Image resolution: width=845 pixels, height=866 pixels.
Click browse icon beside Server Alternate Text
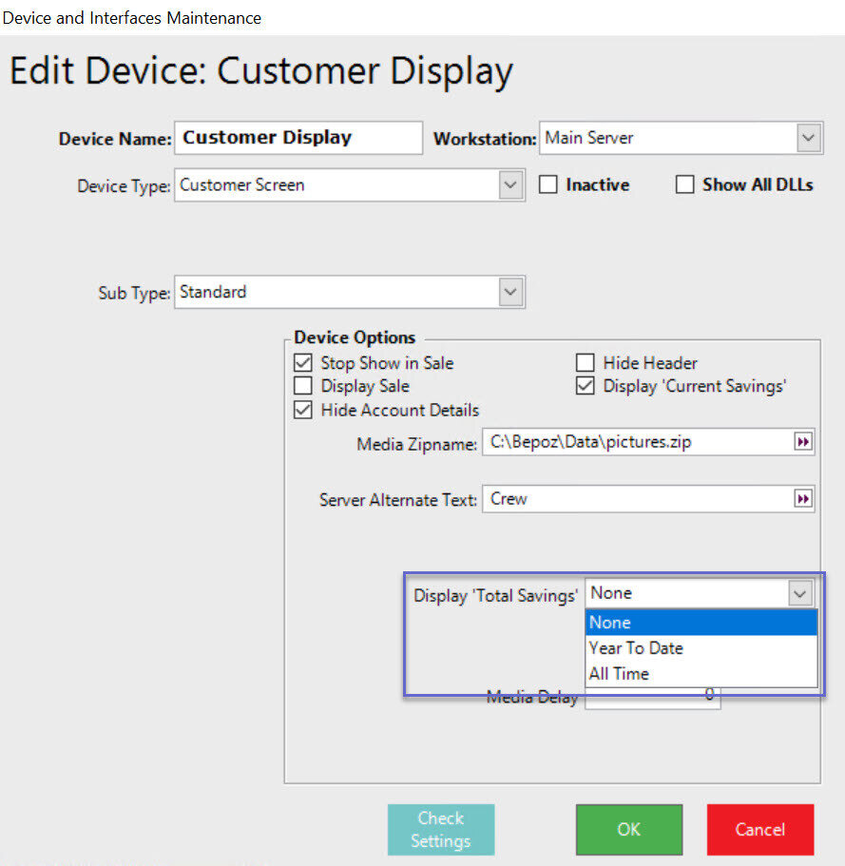click(x=803, y=499)
